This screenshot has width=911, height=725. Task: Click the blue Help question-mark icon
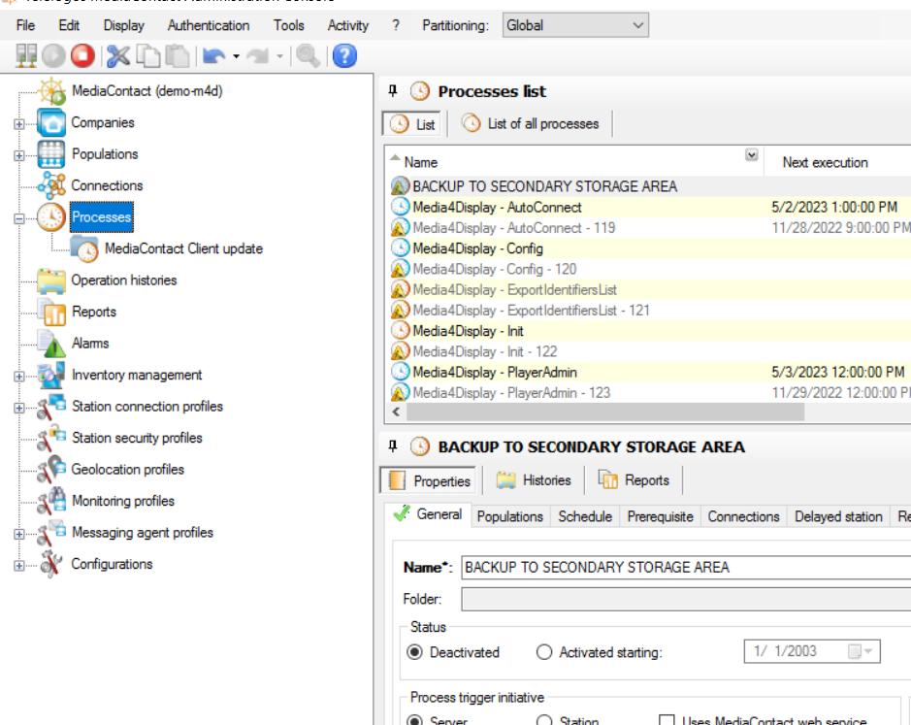pyautogui.click(x=344, y=56)
